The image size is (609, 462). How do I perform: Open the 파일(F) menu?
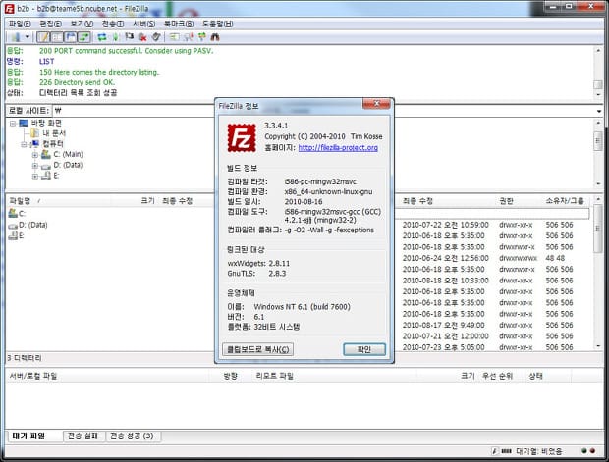tap(20, 24)
